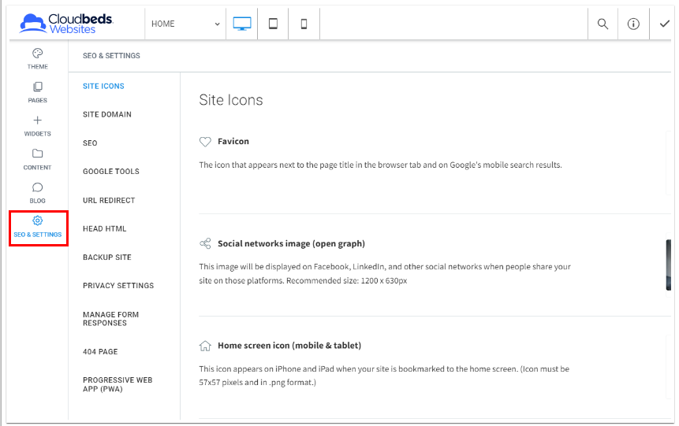Open the Content folder icon

[x=37, y=154]
